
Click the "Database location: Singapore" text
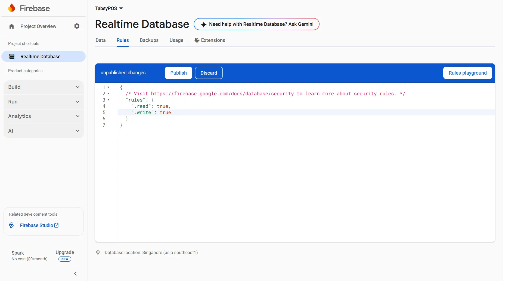(x=151, y=253)
